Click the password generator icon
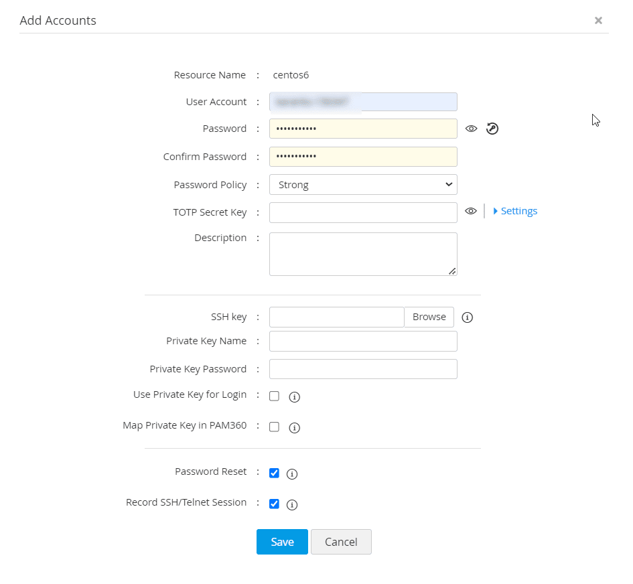The width and height of the screenshot is (633, 584). 492,129
